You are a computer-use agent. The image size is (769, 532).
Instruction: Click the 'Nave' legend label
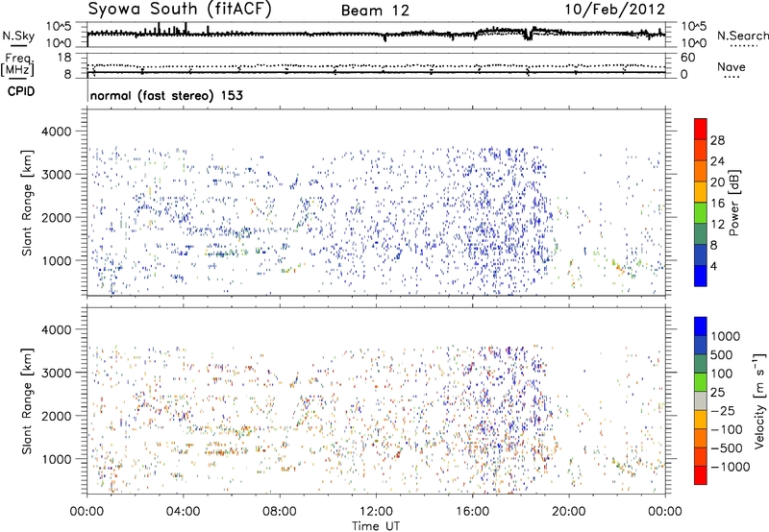pos(732,66)
